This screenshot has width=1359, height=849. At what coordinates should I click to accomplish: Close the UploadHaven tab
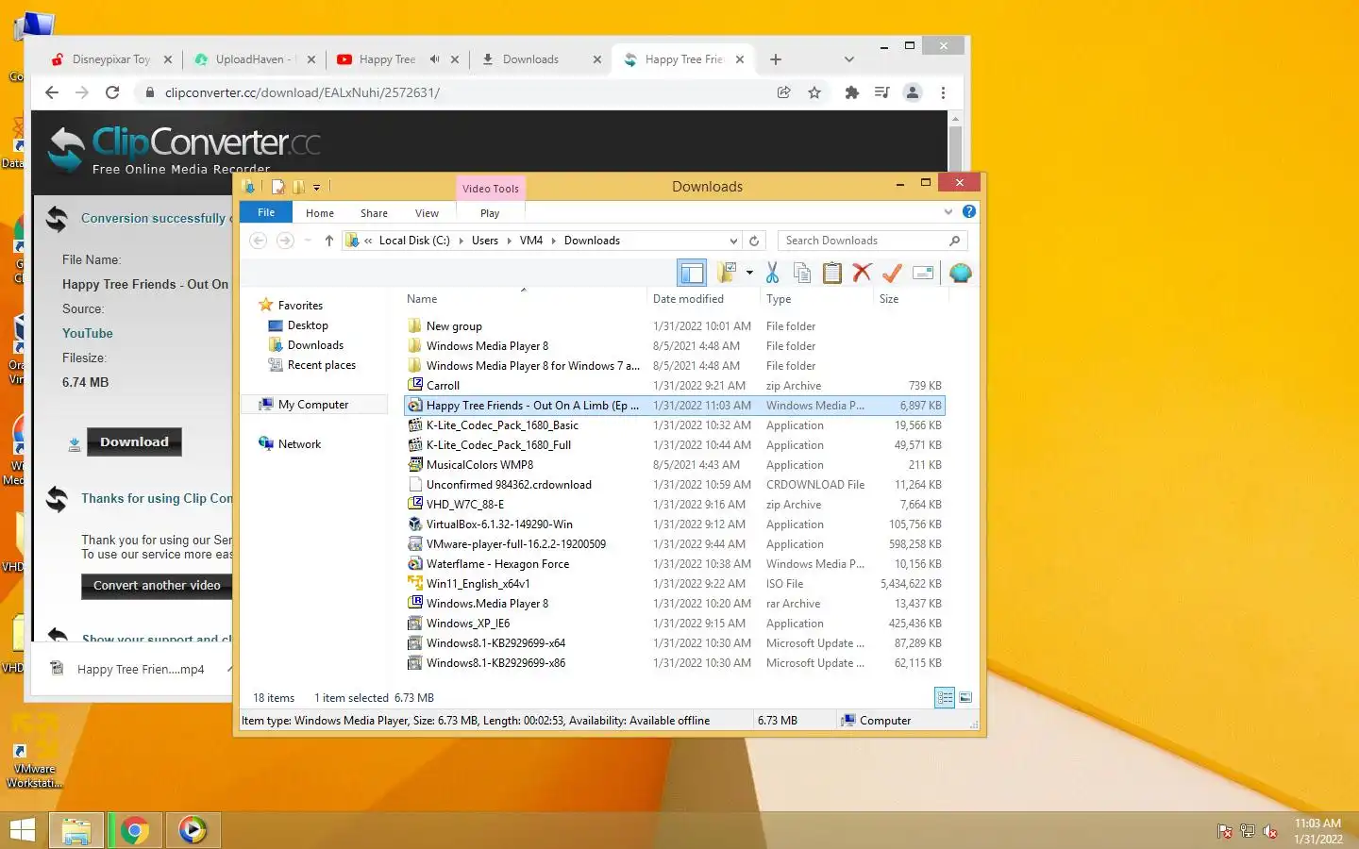click(x=311, y=59)
